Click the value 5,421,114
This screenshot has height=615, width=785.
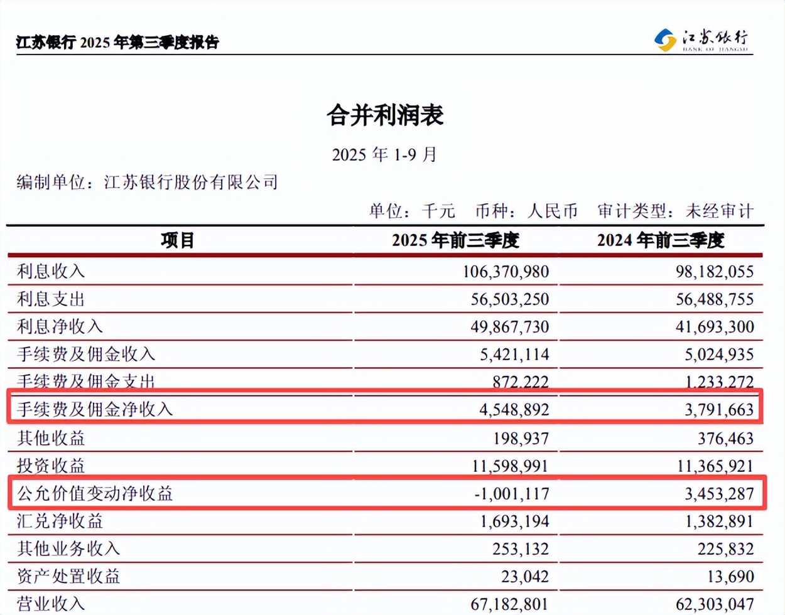click(514, 355)
